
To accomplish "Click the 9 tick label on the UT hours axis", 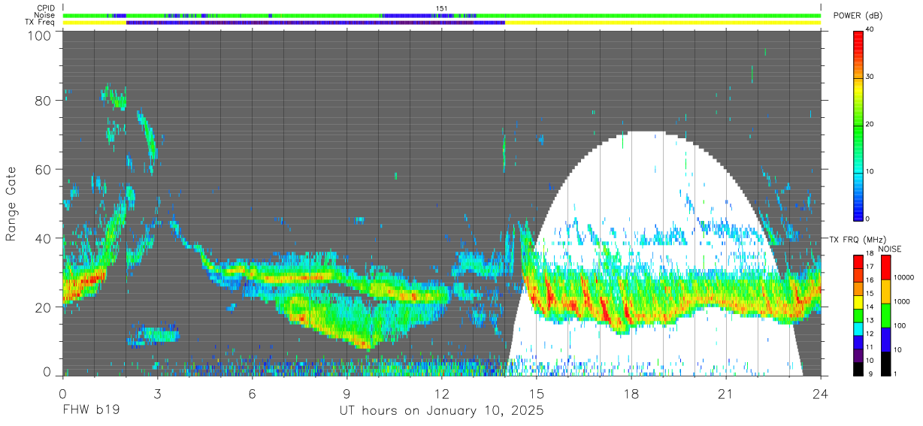I will tap(347, 394).
